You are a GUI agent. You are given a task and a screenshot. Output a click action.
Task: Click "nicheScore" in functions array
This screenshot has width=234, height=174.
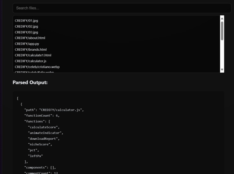(x=40, y=145)
